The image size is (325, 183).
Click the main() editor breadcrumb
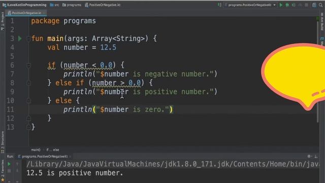(x=36, y=149)
